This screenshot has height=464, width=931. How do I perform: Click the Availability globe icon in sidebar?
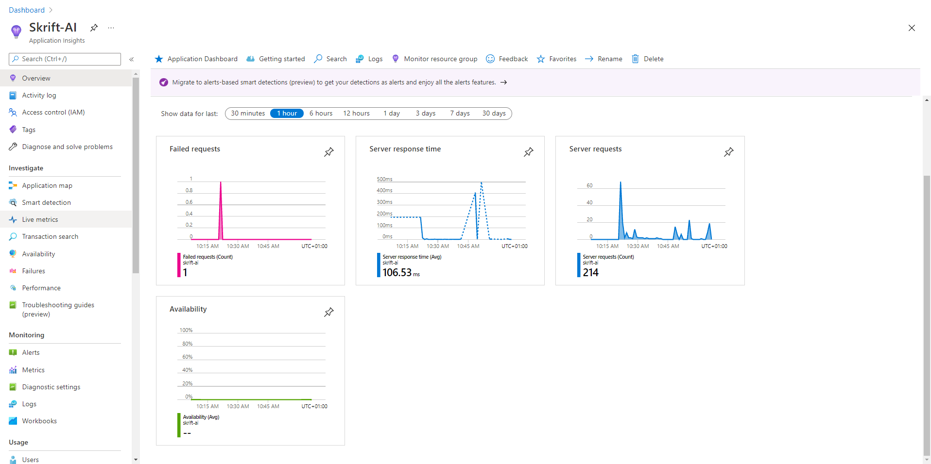coord(13,254)
